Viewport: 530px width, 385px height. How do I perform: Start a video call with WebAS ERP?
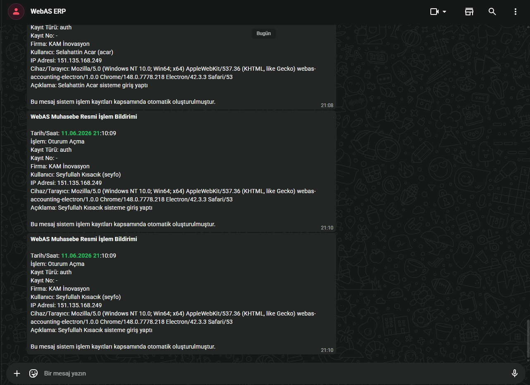pos(434,12)
